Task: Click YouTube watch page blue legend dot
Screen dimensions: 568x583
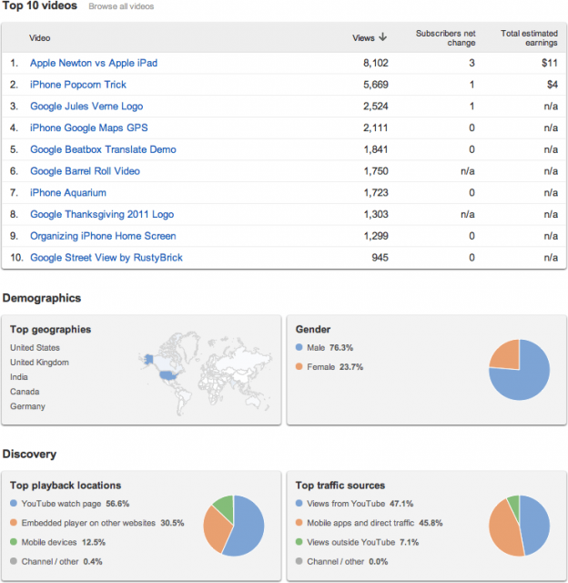Action: tap(14, 503)
